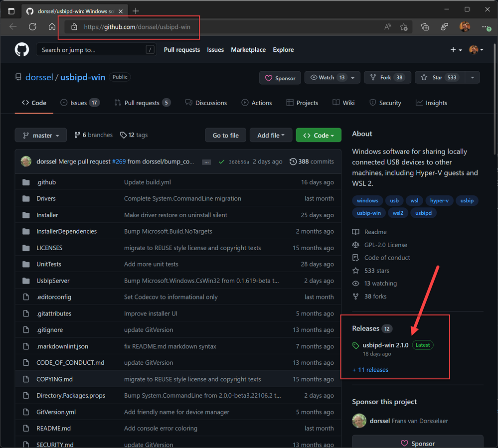
Task: Close the dorssel/usbipd-win tab
Action: (x=121, y=11)
